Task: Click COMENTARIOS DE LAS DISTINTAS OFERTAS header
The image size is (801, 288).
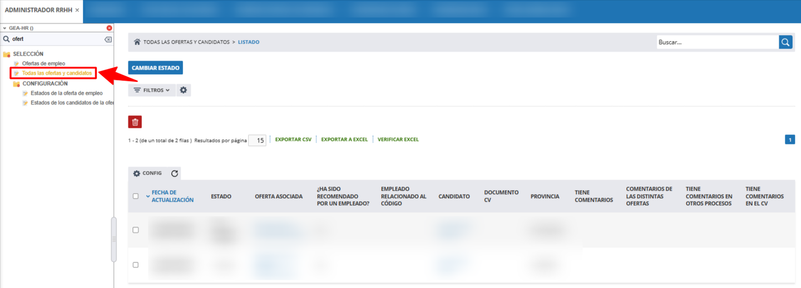Action: tap(649, 196)
